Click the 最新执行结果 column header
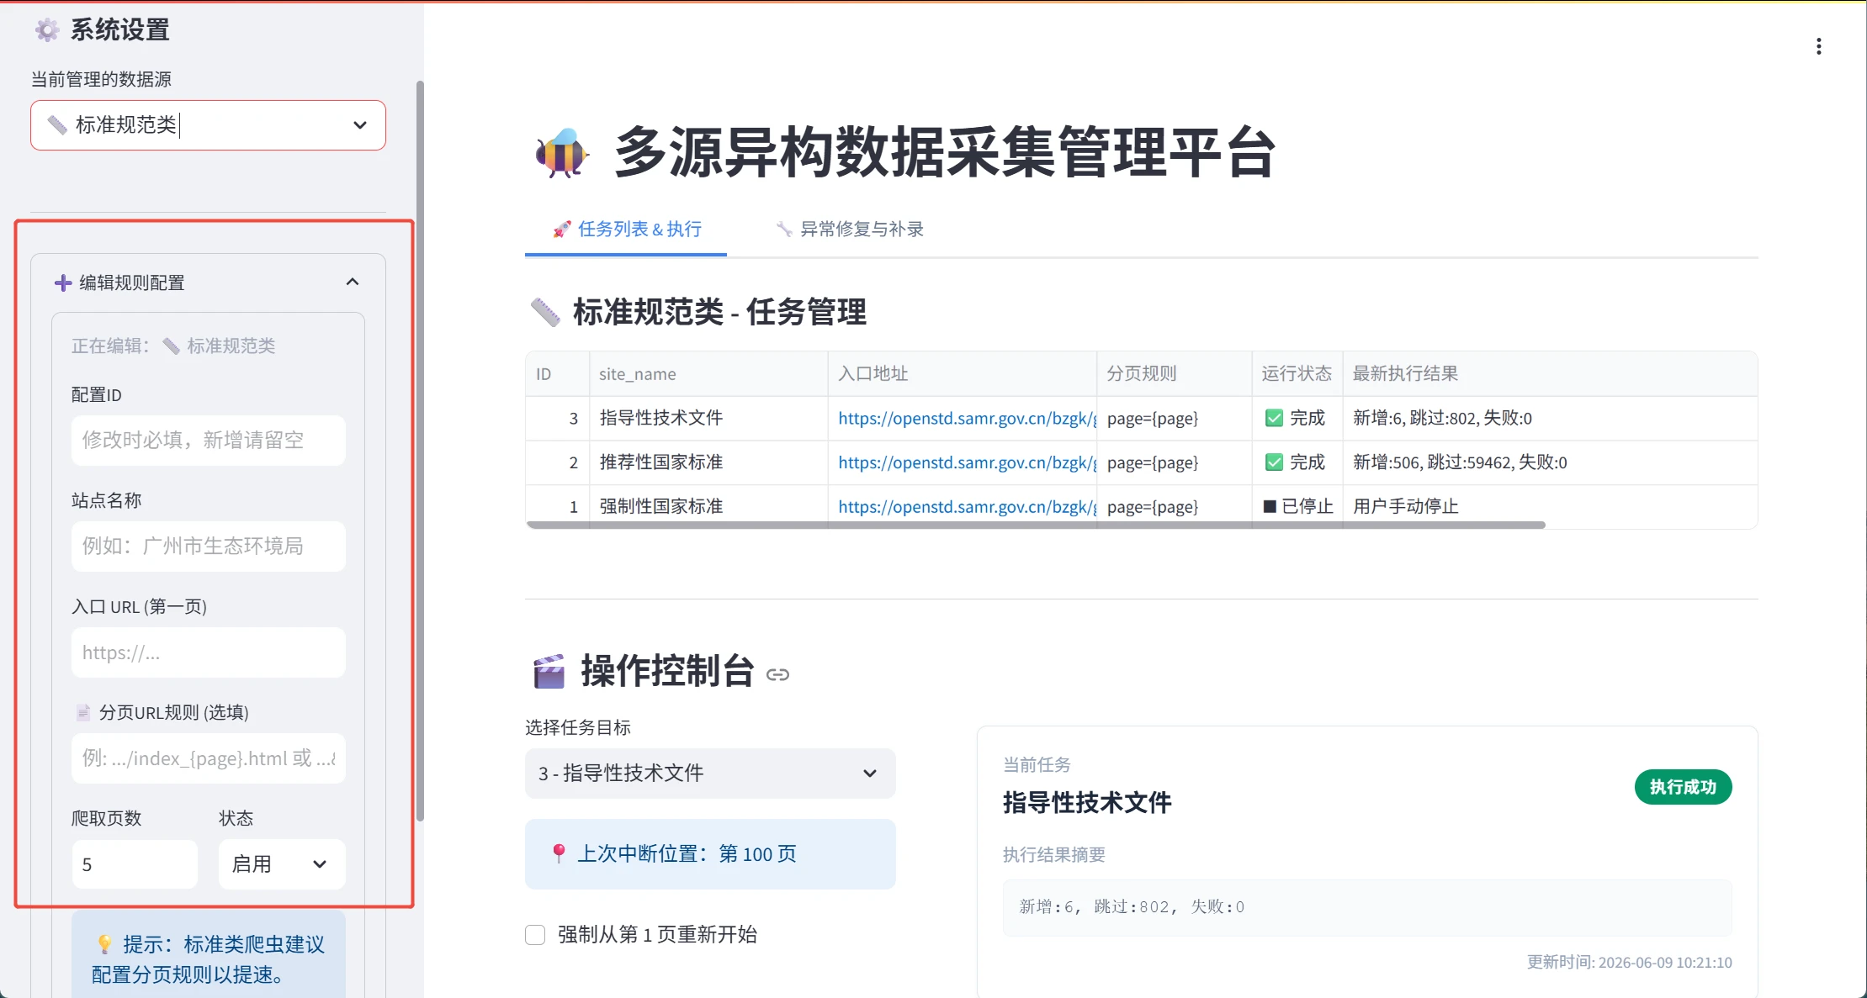 tap(1549, 374)
